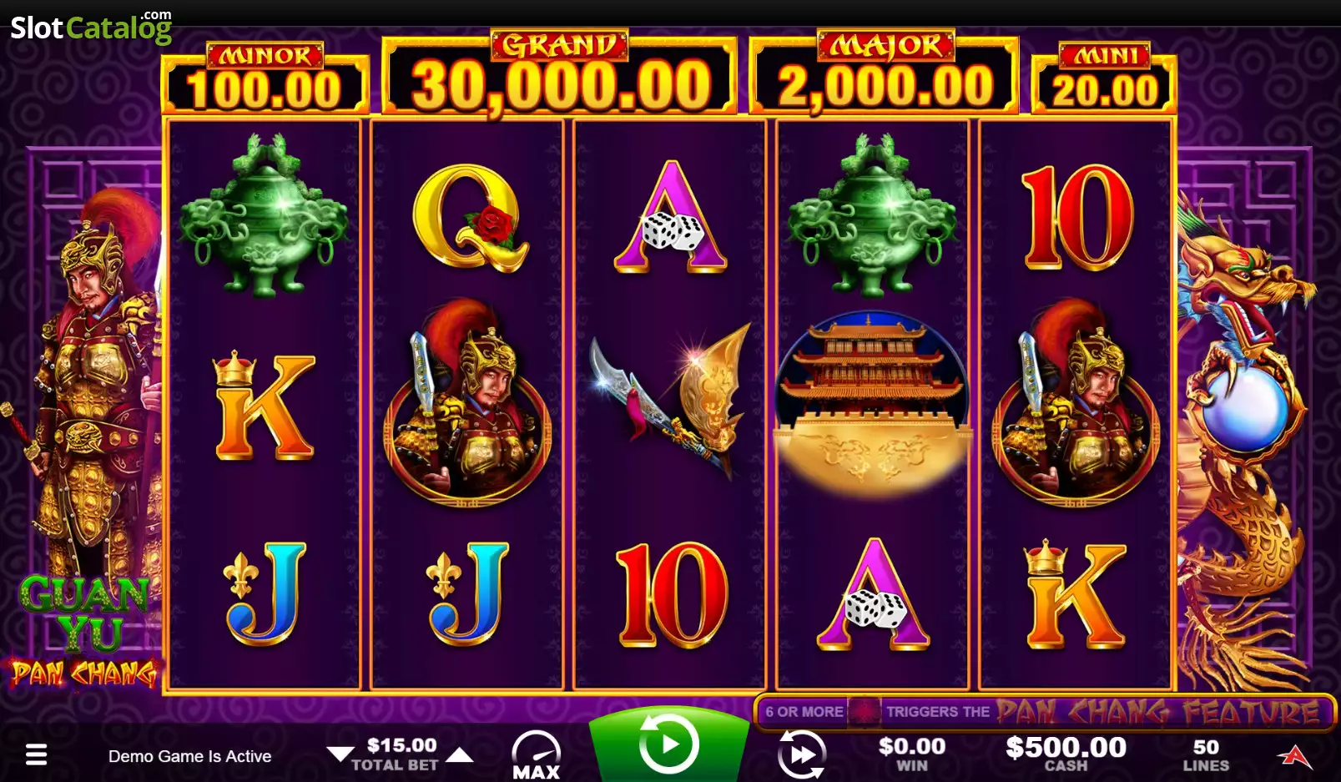Set bet to MAX
Image resolution: width=1341 pixels, height=782 pixels.
(536, 755)
